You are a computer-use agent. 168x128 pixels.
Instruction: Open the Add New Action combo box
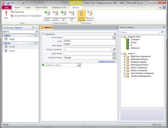coord(63,65)
